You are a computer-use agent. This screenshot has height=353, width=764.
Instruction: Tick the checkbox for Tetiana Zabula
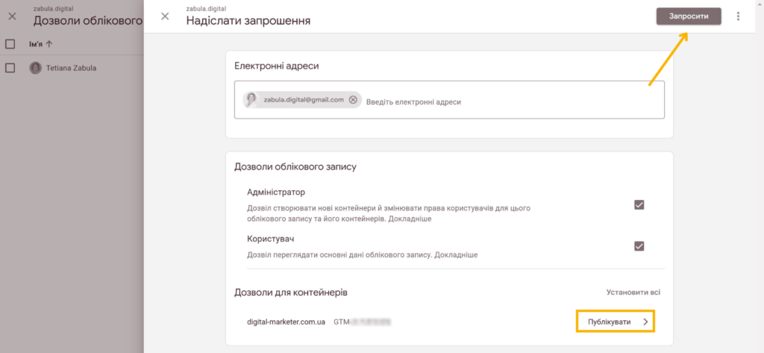point(10,68)
